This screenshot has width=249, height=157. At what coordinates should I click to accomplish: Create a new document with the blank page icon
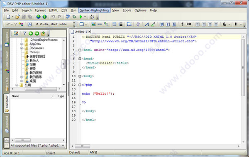point(8,17)
